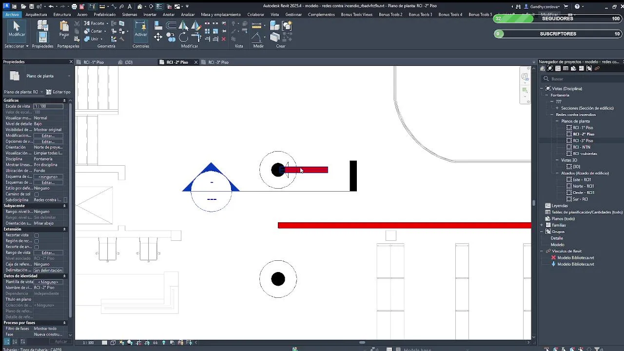Switch to the RCI -3° Piso view tab

coord(218,62)
